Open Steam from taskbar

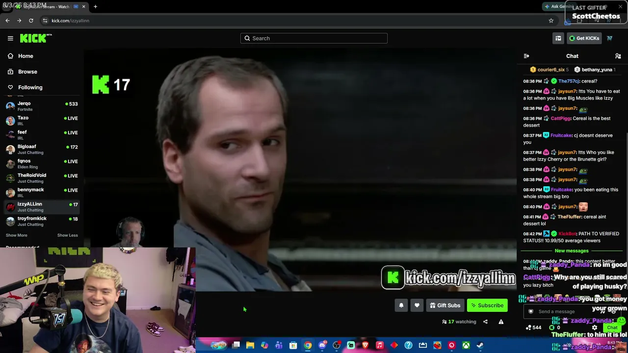click(480, 346)
